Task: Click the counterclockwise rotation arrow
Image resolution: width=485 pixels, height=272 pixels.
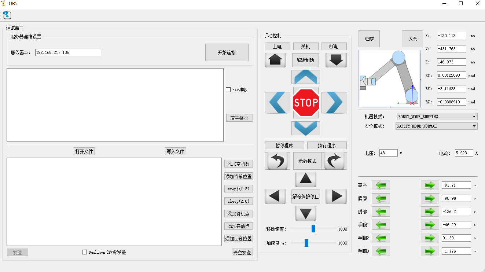Action: [278, 161]
